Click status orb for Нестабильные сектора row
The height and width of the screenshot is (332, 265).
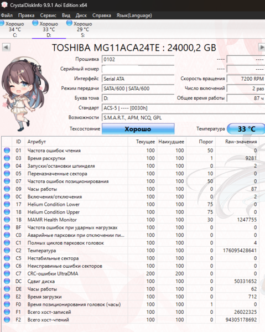7,258
